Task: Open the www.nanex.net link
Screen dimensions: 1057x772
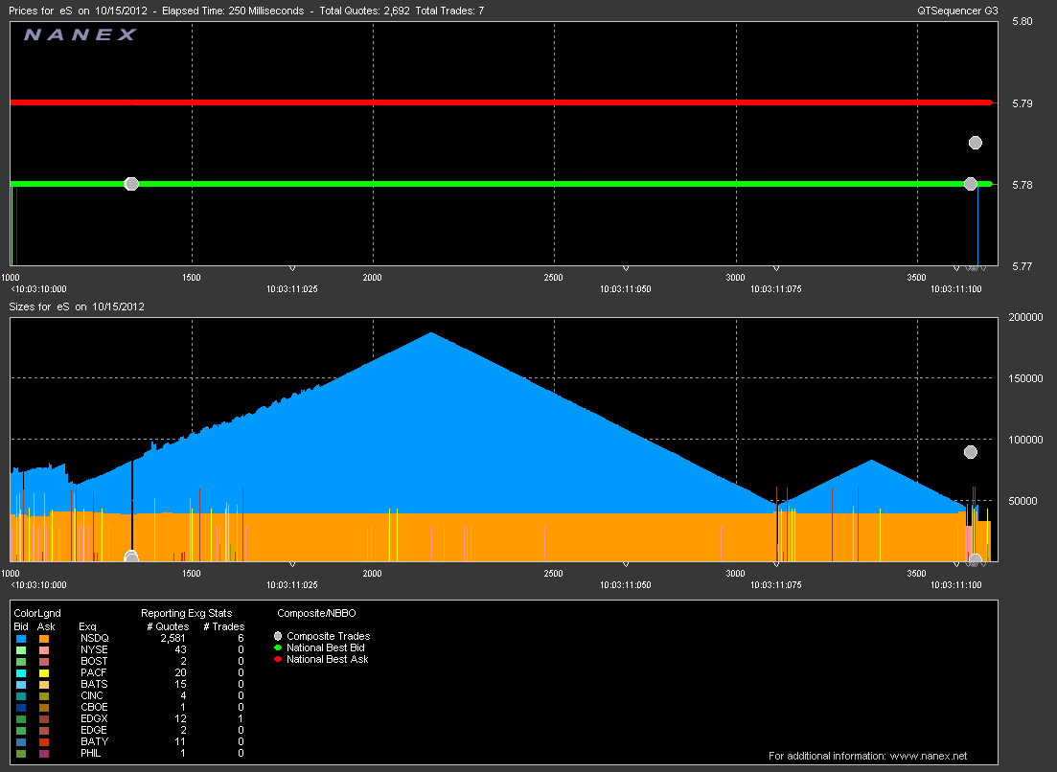Action: click(929, 756)
